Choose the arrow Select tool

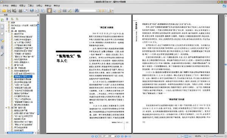point(54,11)
